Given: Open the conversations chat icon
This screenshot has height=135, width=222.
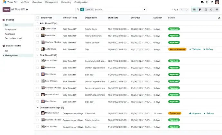Looking at the screenshot, I should click(x=202, y=2).
